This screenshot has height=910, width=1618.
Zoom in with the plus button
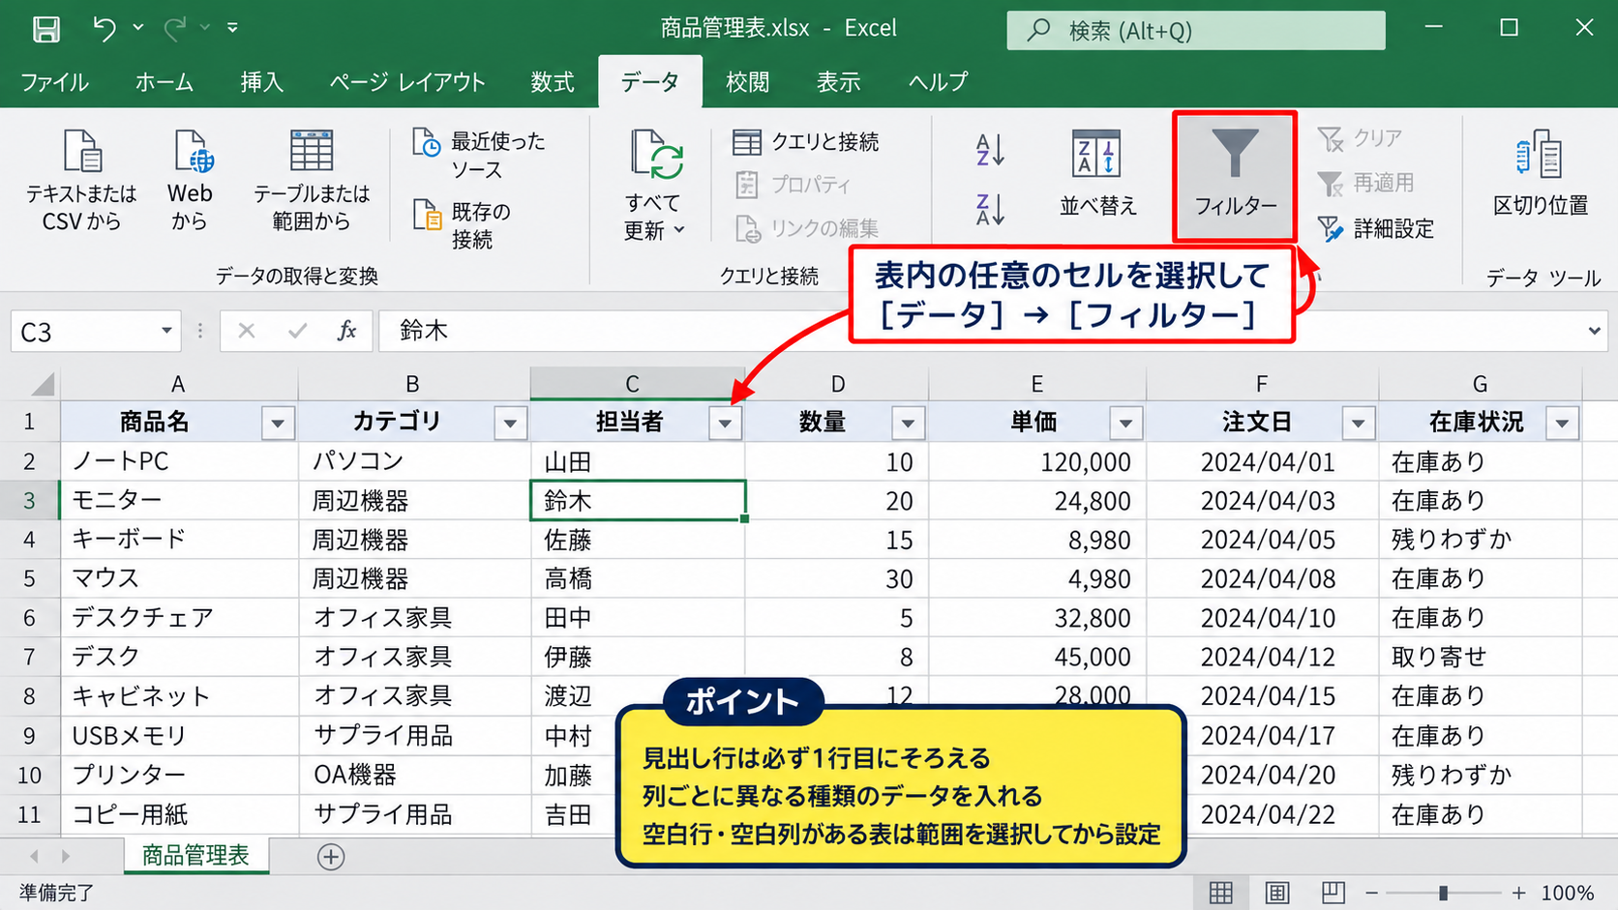[x=1518, y=893]
